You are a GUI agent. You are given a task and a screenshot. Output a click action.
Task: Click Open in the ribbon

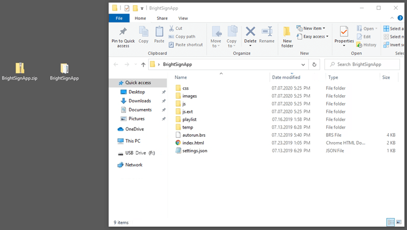pyautogui.click(x=367, y=29)
